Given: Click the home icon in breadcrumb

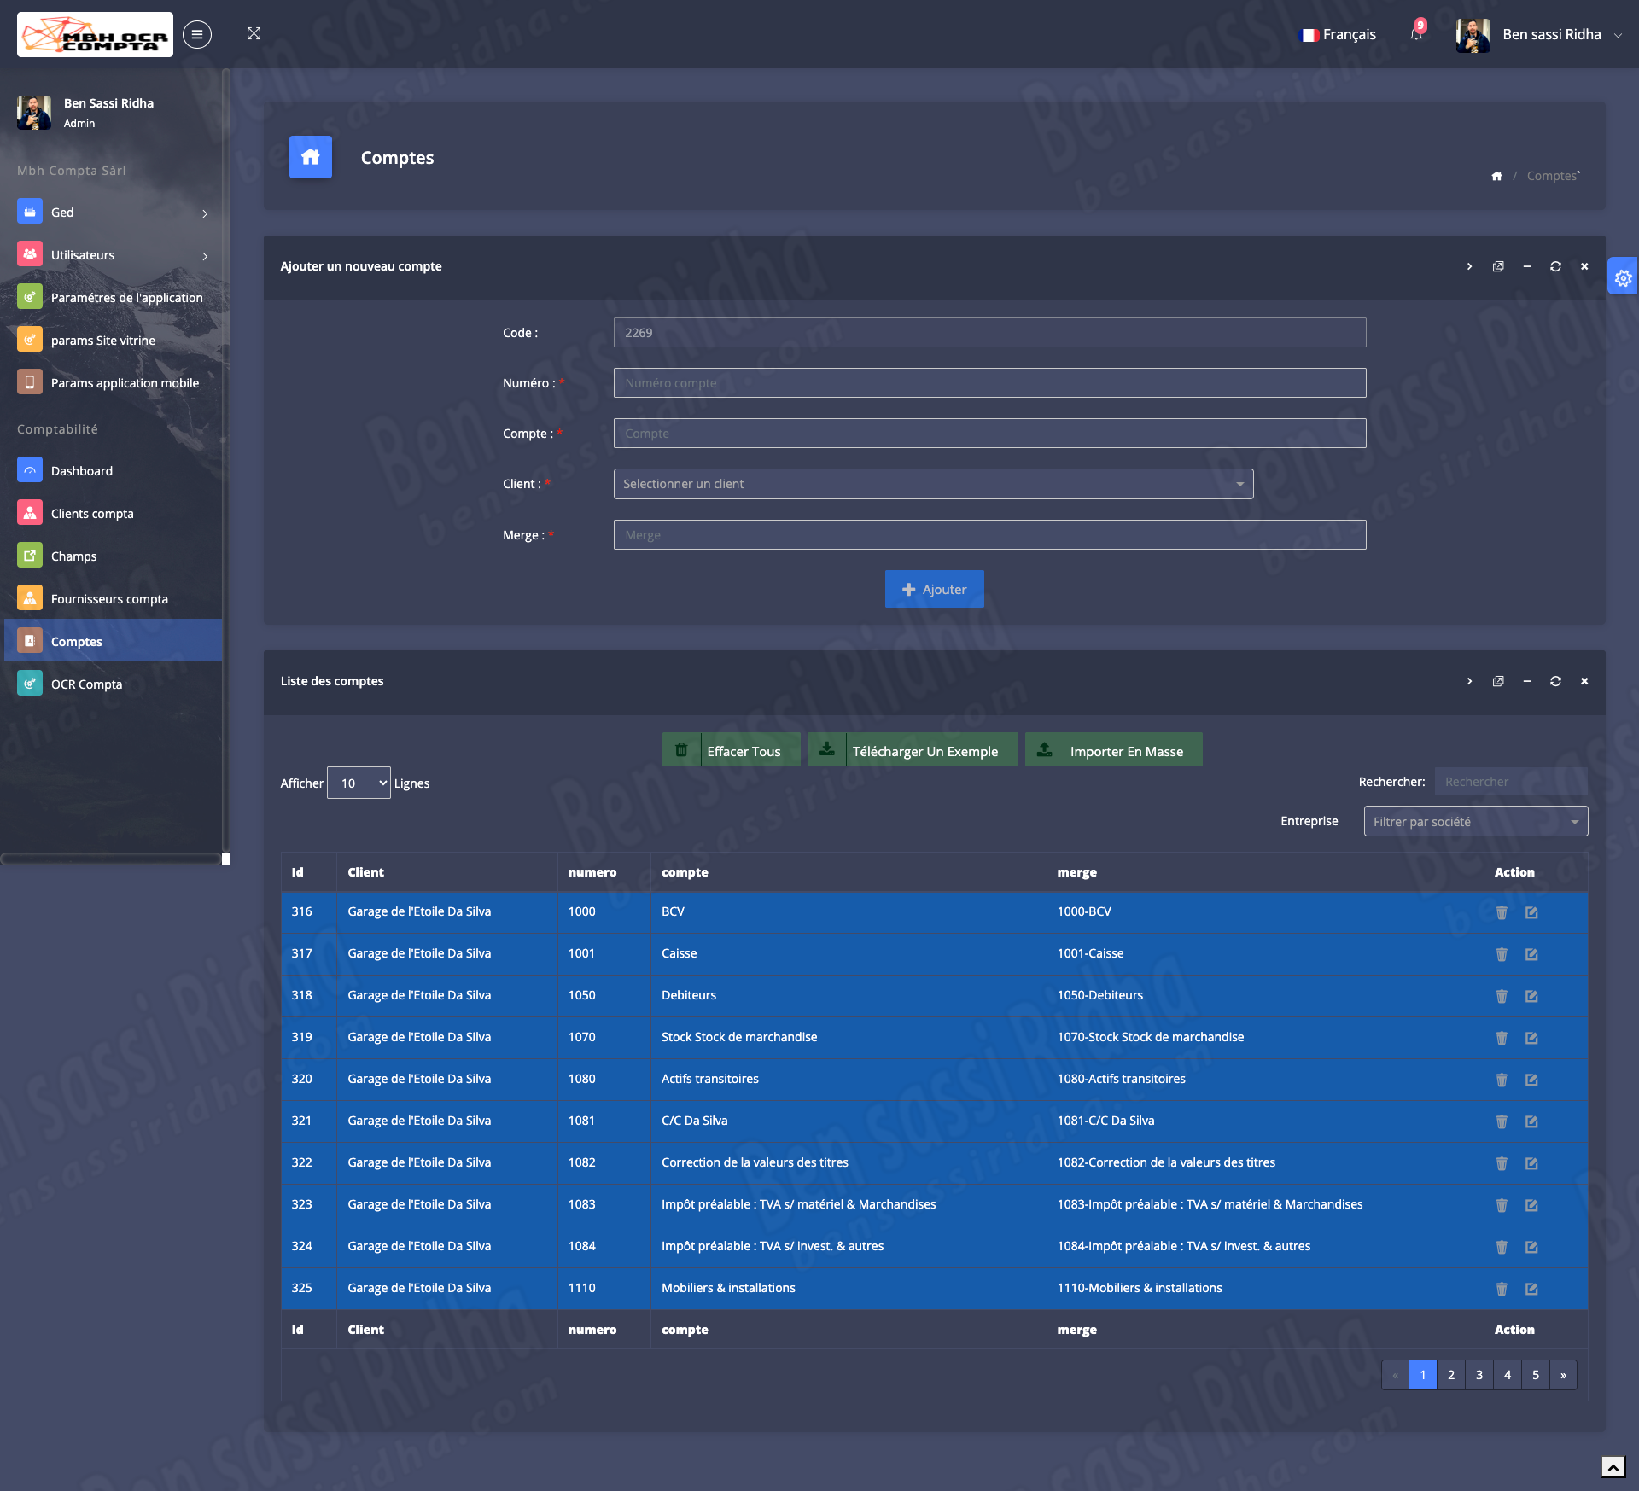Looking at the screenshot, I should [1496, 176].
